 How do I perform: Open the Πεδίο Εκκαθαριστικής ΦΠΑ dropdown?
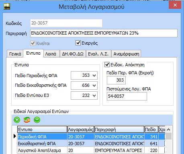coord(94,85)
